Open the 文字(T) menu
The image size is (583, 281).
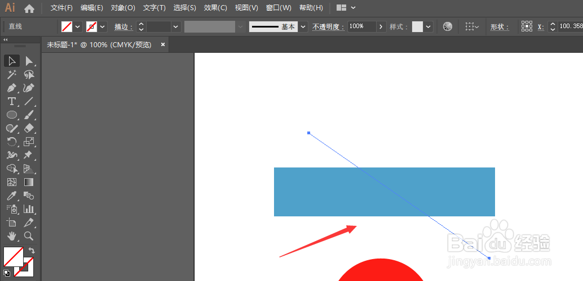pyautogui.click(x=154, y=8)
